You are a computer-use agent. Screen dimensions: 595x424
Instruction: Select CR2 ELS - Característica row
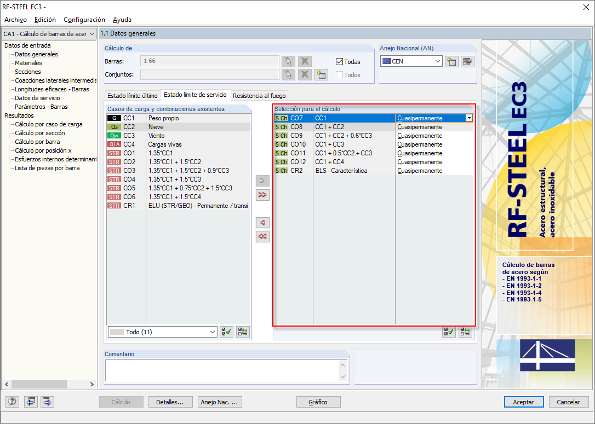374,171
